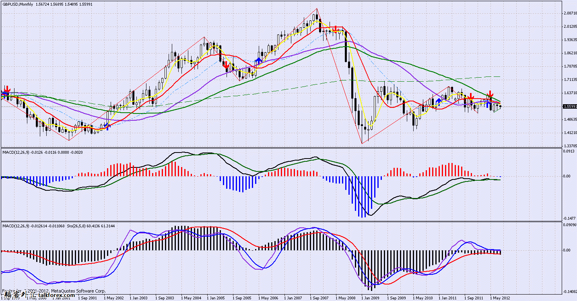Click the 1 May 2006 date label
577x301 pixels.
click(268, 298)
